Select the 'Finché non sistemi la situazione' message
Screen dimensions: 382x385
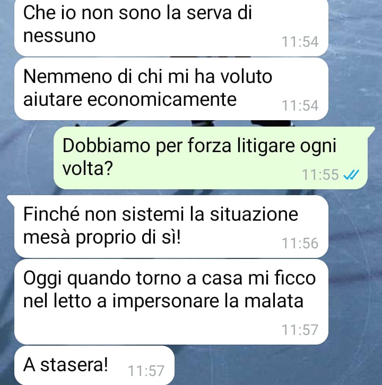point(171,227)
